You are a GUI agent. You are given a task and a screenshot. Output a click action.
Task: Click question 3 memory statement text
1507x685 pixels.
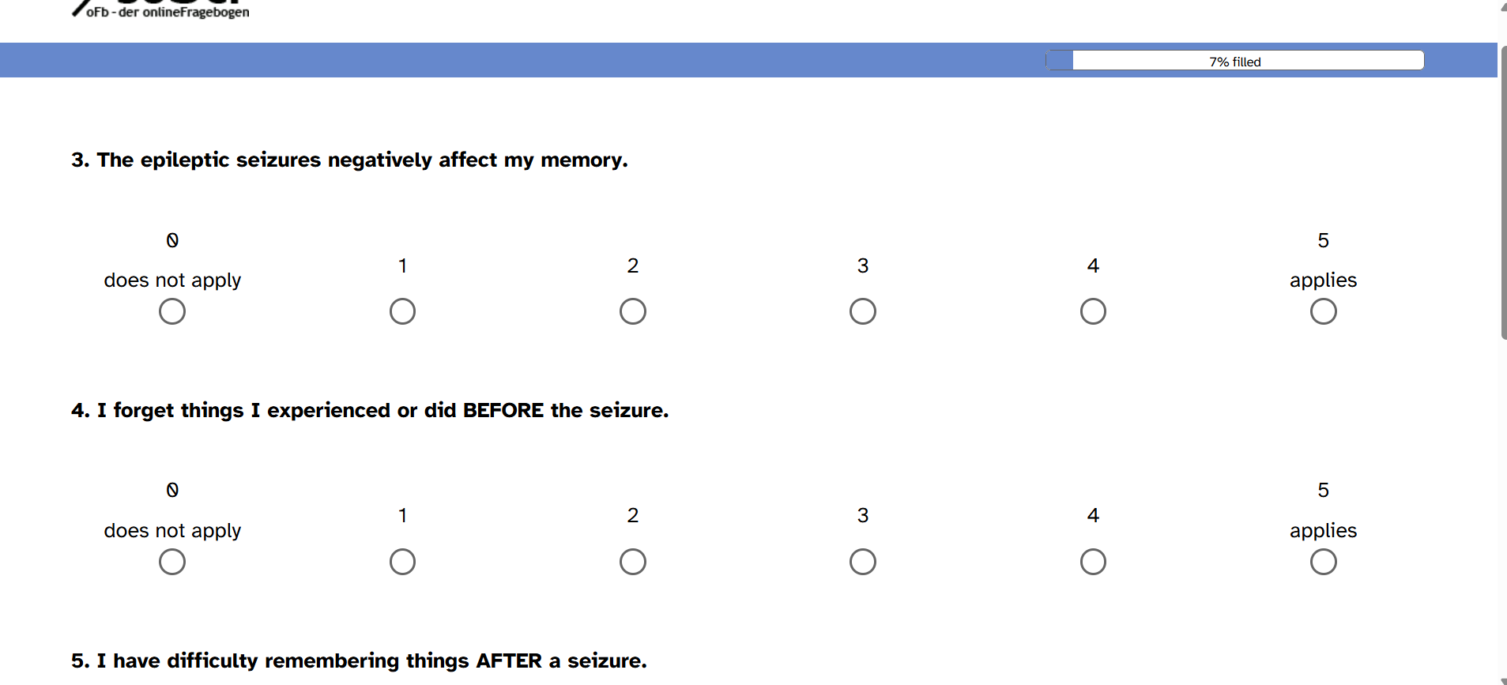[x=349, y=160]
